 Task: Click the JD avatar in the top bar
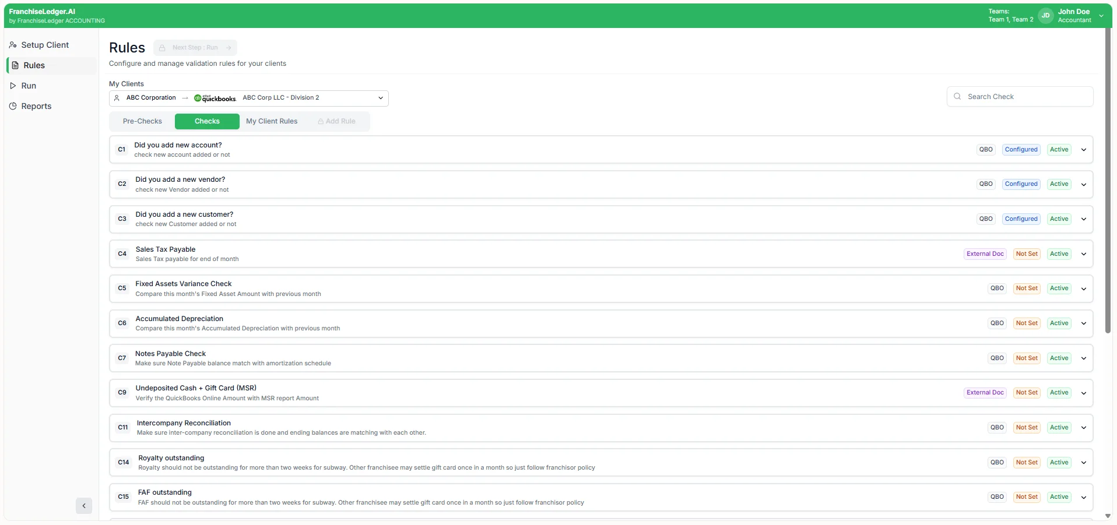click(x=1046, y=16)
